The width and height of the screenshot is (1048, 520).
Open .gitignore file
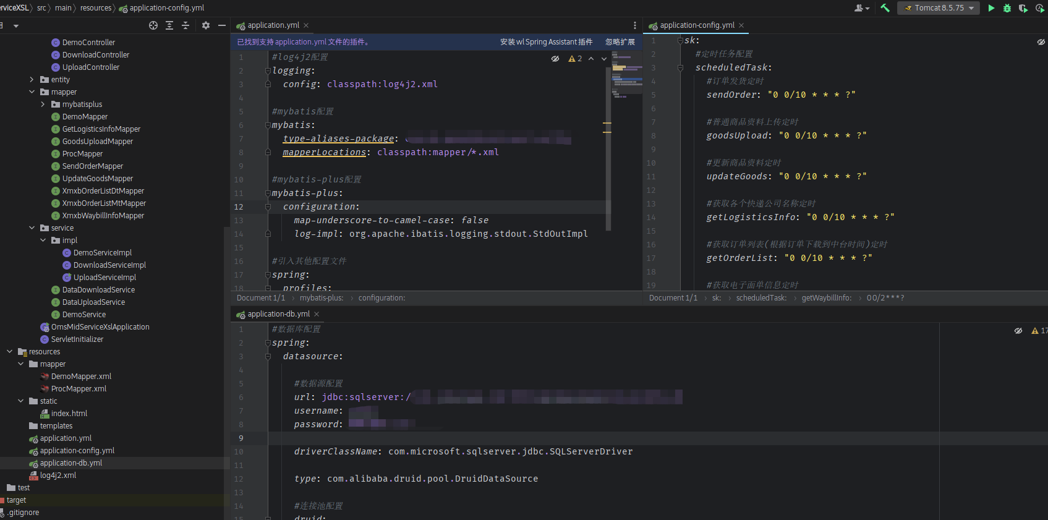click(x=23, y=513)
